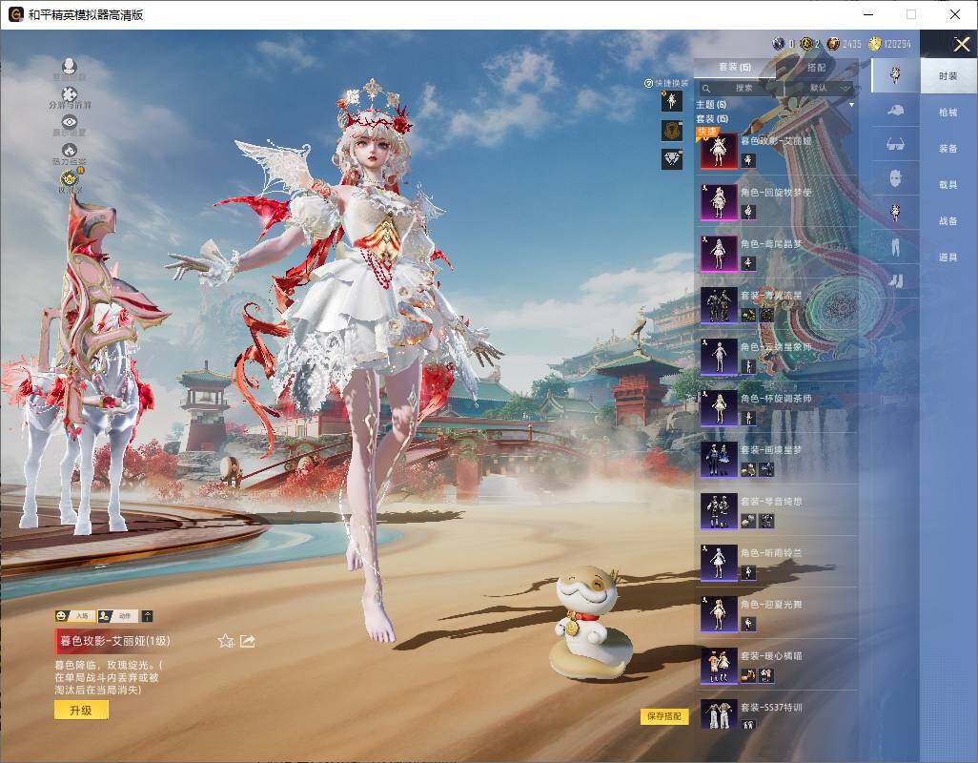
Task: Select the 角色-迎夏光舞 outfit
Action: pos(776,613)
